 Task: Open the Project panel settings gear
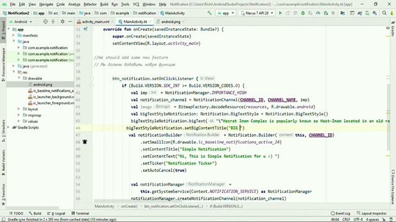pyautogui.click(x=62, y=22)
